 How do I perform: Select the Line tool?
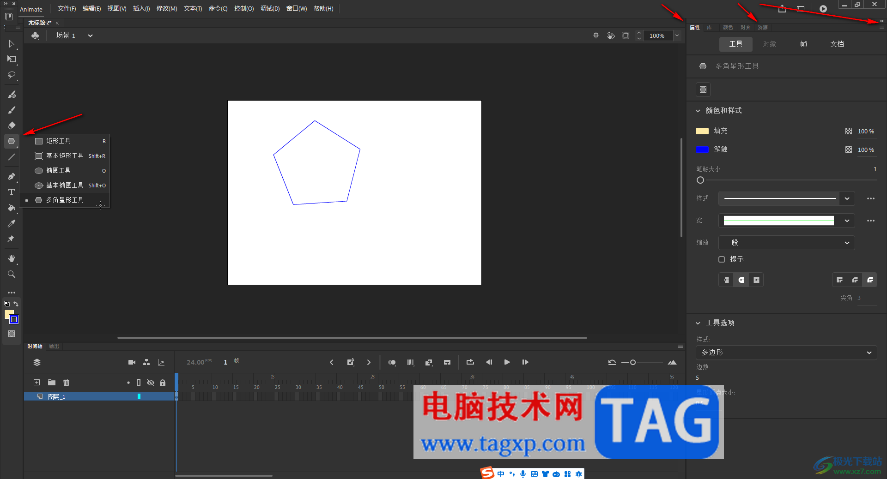pyautogui.click(x=12, y=157)
